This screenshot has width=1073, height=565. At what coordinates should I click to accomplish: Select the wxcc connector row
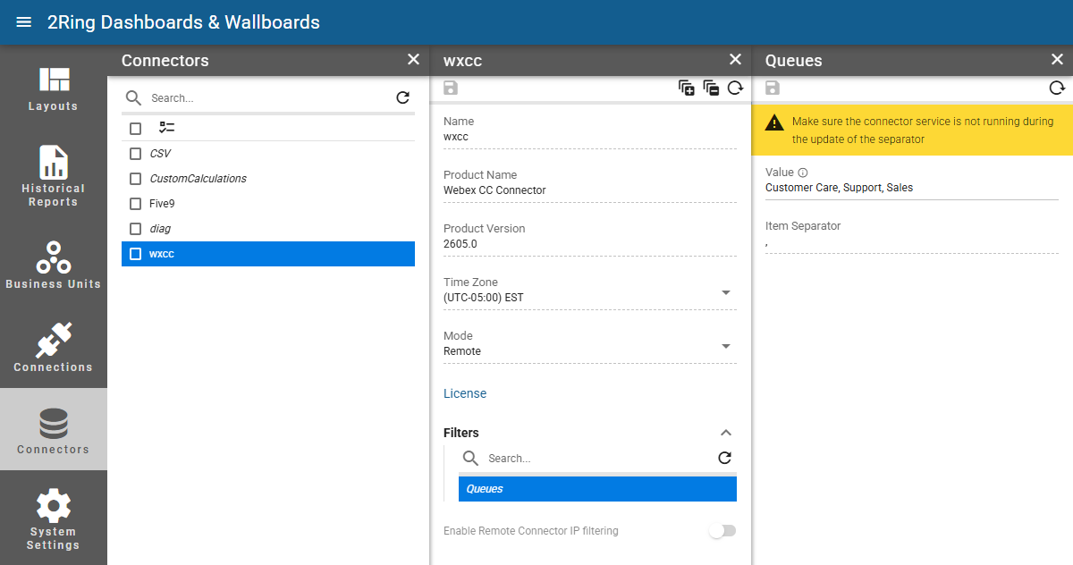[x=268, y=254]
